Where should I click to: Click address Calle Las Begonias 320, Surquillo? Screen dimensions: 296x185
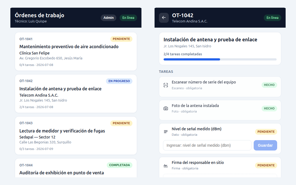click(x=45, y=142)
